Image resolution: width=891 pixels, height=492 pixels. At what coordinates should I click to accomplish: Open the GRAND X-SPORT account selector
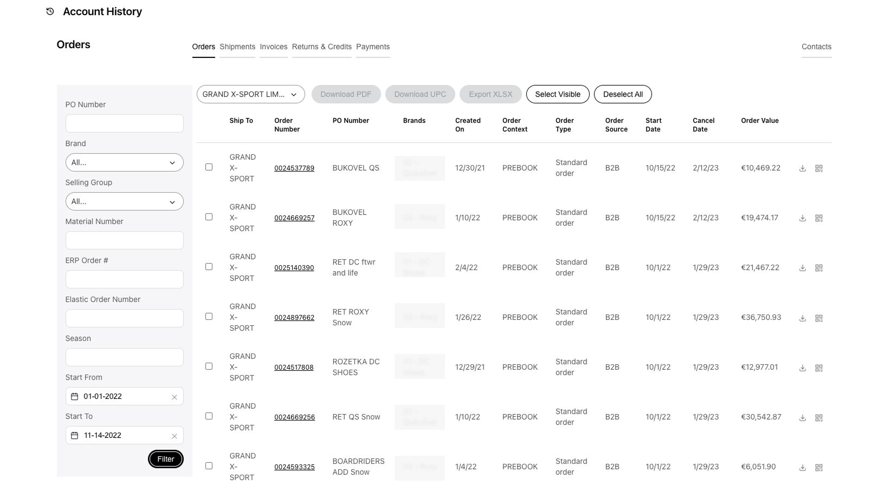250,94
